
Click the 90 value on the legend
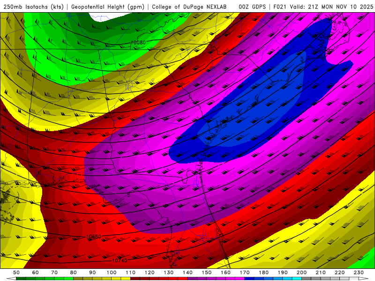click(x=92, y=273)
